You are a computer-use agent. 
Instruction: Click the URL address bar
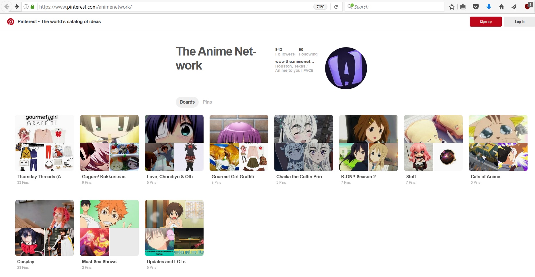[175, 7]
